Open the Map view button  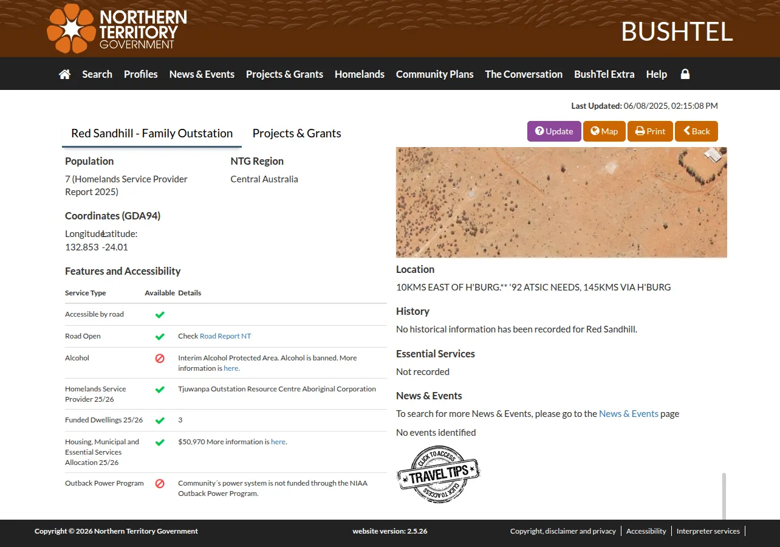click(604, 131)
